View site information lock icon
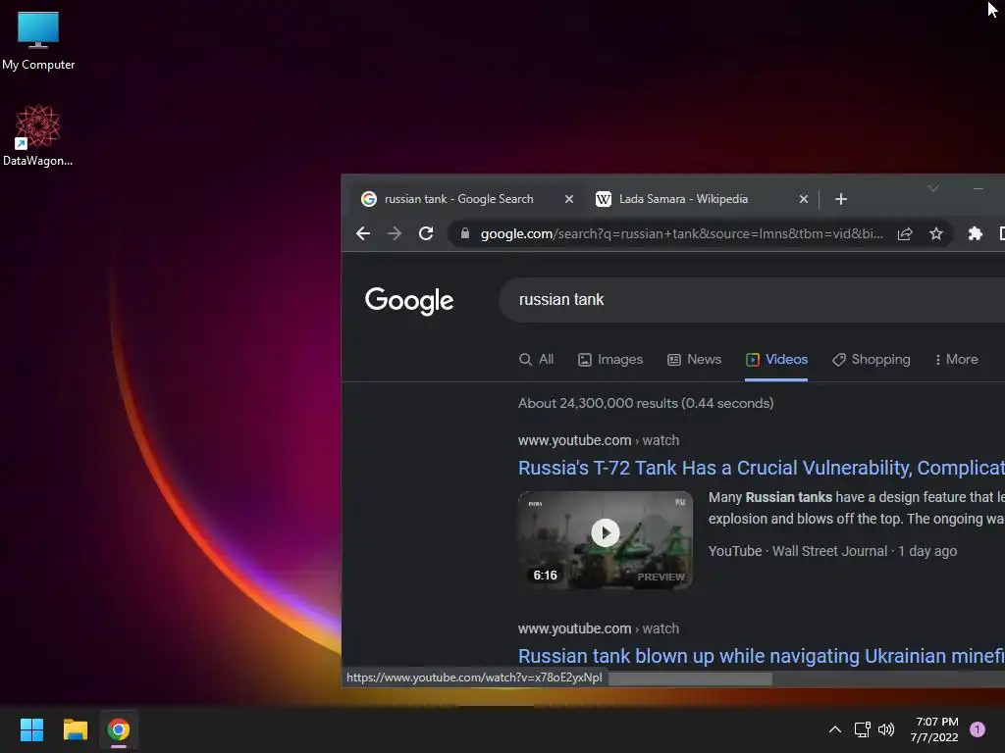The width and height of the screenshot is (1005, 753). pyautogui.click(x=465, y=233)
